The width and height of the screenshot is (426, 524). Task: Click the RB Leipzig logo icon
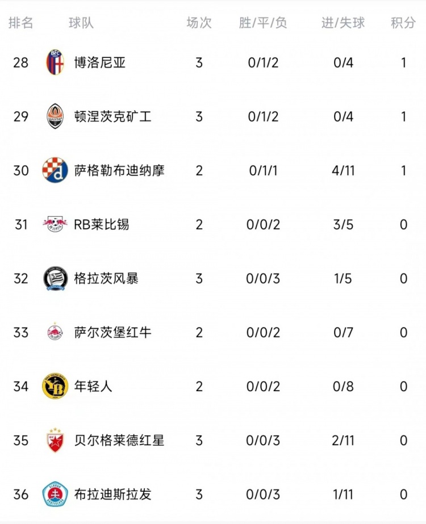[55, 224]
